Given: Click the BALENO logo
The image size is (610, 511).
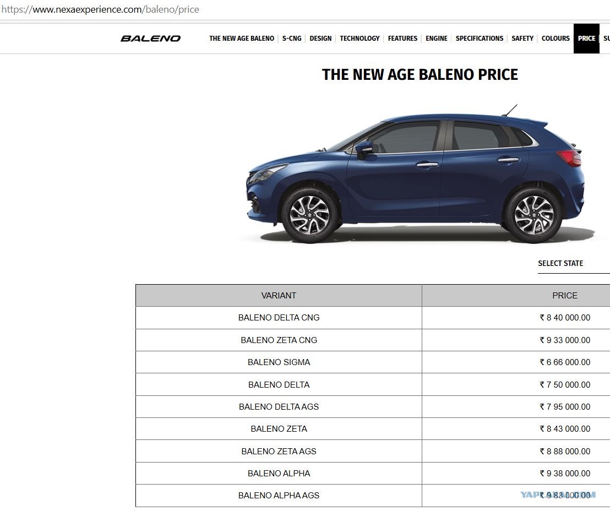Looking at the screenshot, I should coord(150,39).
